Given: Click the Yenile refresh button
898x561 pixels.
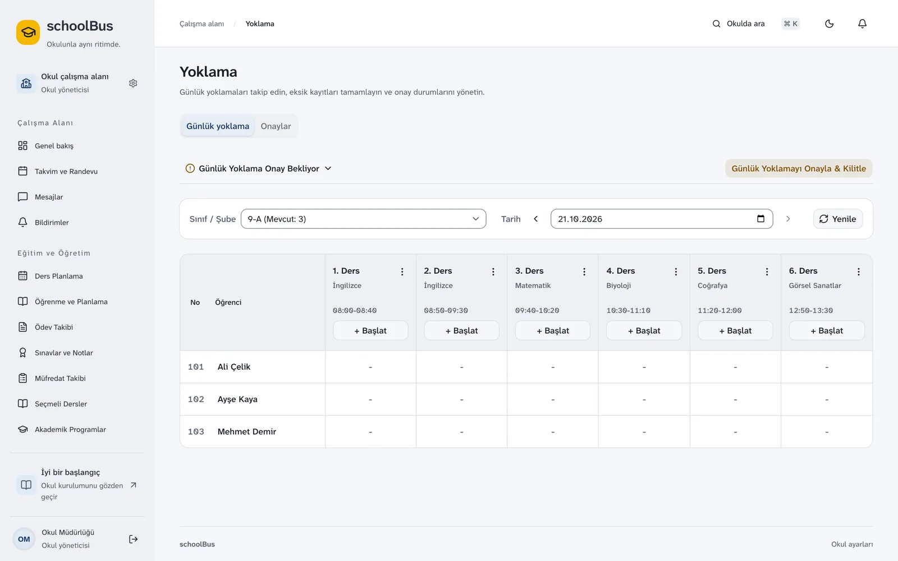Looking at the screenshot, I should [x=838, y=219].
